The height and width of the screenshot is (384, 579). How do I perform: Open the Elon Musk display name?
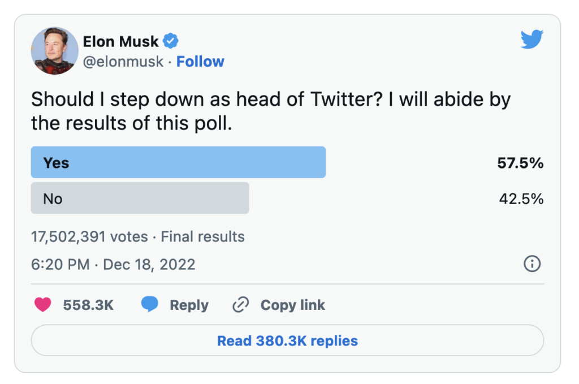[x=121, y=41]
